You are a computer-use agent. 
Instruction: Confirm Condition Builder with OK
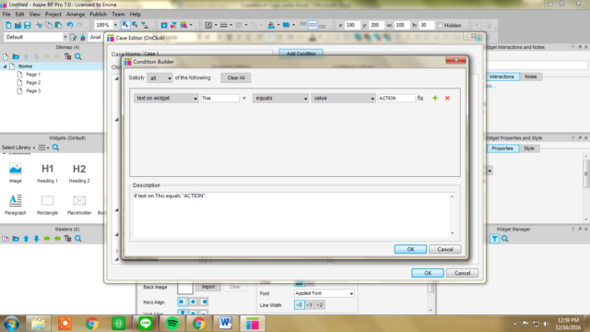coord(410,249)
